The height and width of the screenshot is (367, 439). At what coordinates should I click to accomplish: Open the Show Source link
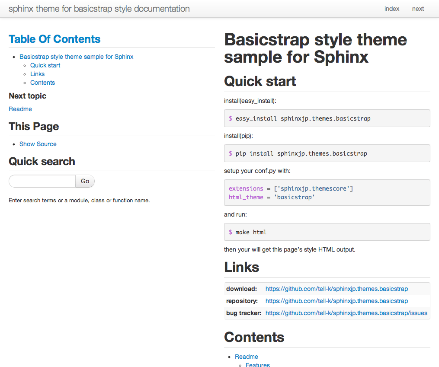38,144
